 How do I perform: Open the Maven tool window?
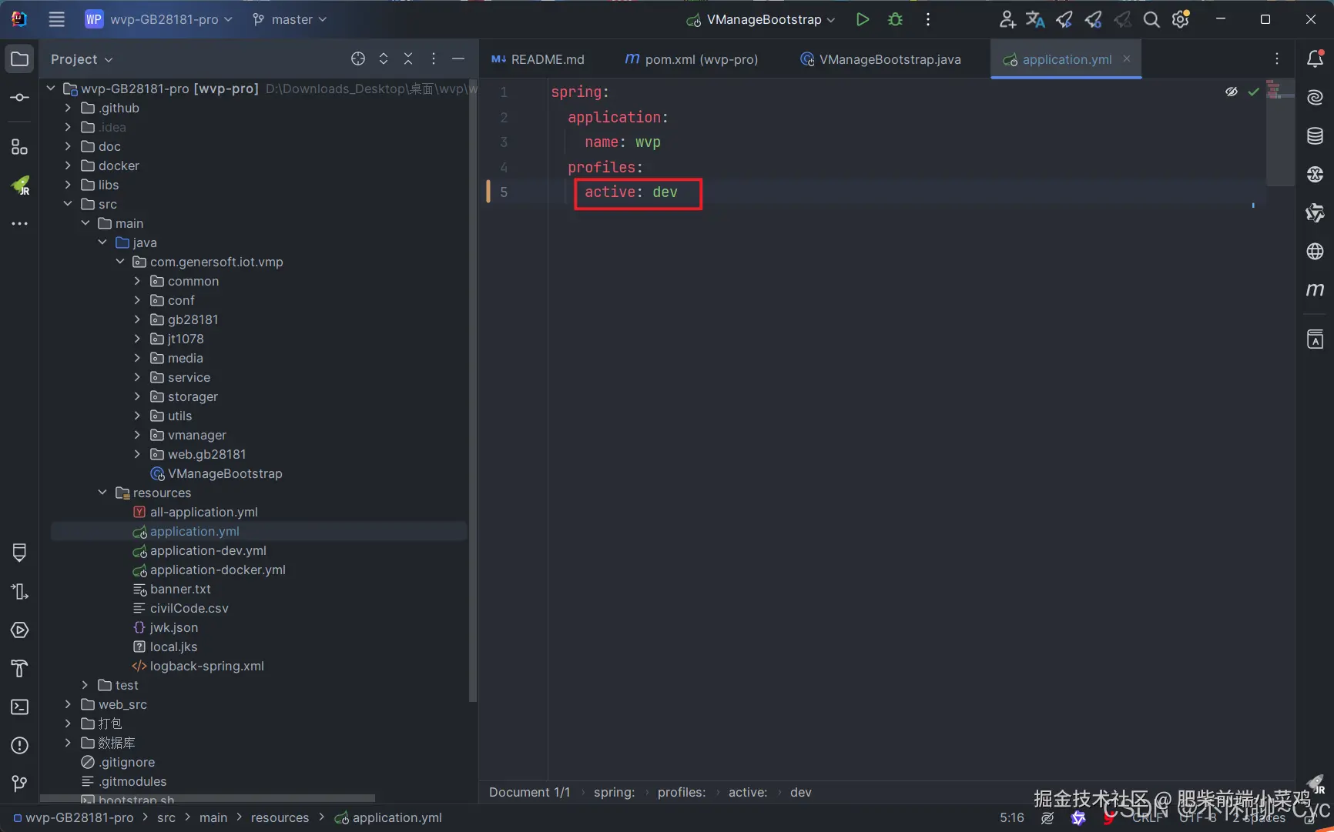1316,289
